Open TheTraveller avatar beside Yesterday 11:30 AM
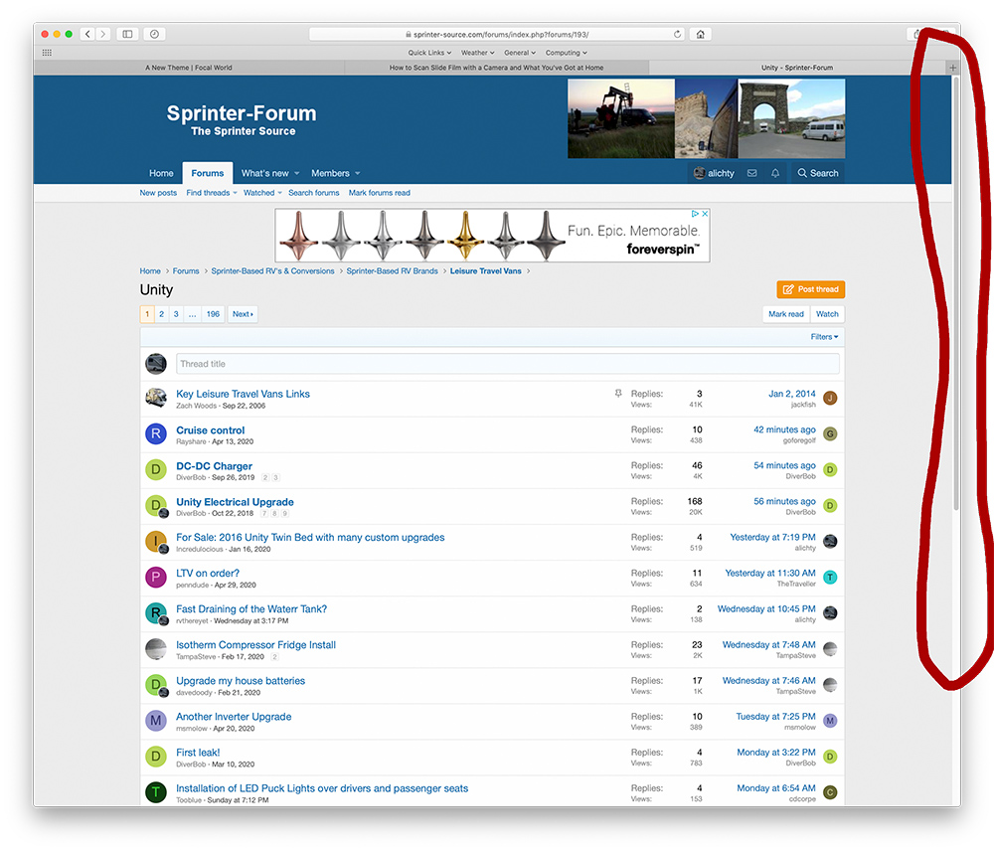The height and width of the screenshot is (851, 994). tap(830, 577)
